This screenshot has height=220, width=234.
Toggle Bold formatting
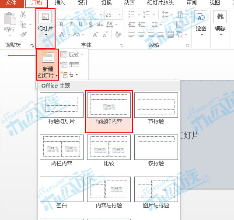[61, 25]
